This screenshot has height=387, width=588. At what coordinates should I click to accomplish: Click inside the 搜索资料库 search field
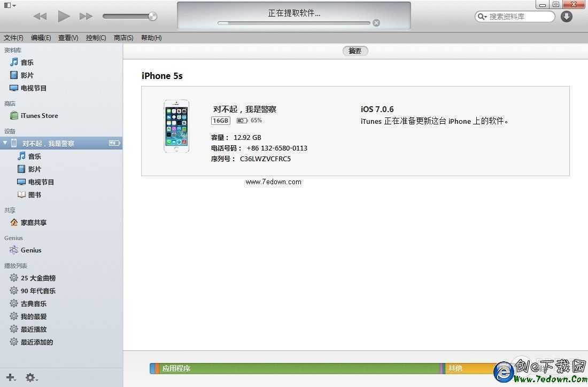513,17
